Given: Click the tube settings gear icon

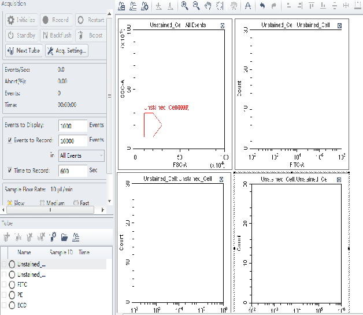Looking at the screenshot, I should pos(53,237).
